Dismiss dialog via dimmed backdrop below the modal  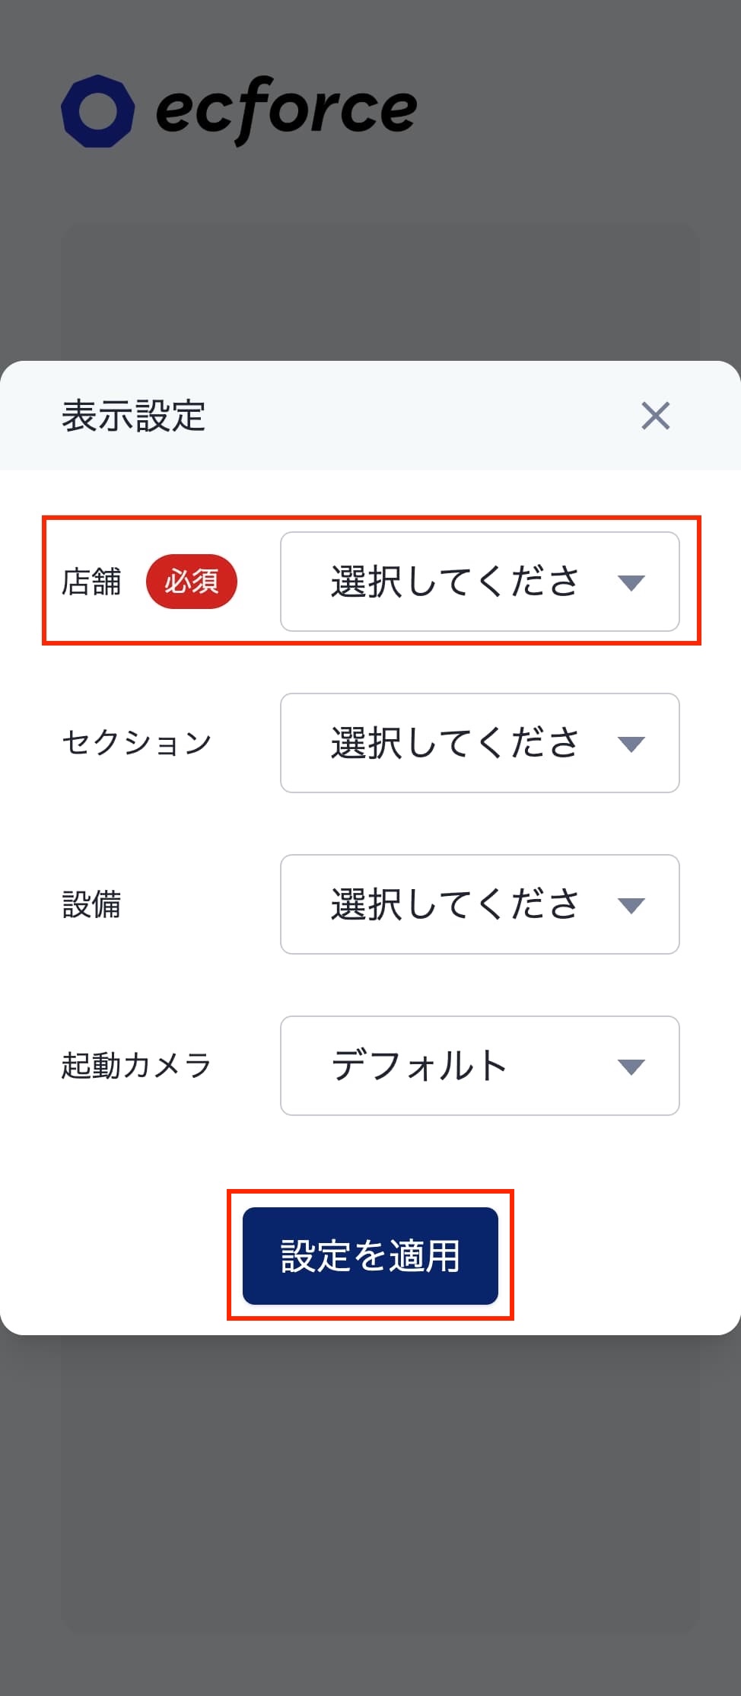coord(370,1515)
